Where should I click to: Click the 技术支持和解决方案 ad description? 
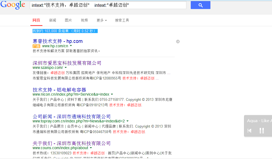coord(66,51)
